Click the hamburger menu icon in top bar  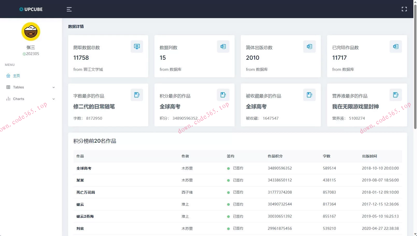69,9
